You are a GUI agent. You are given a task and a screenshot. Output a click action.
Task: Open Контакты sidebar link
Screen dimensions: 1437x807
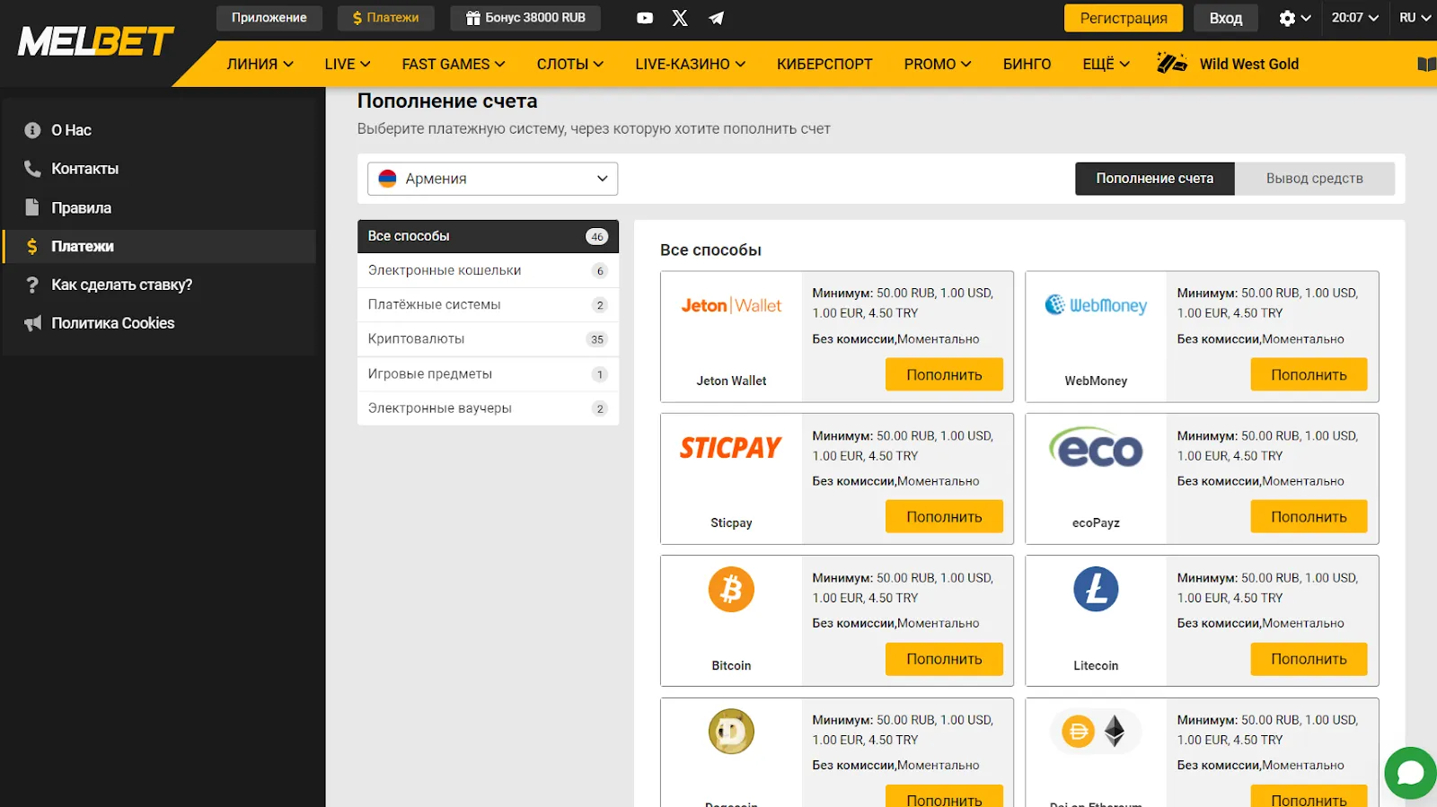(160, 169)
